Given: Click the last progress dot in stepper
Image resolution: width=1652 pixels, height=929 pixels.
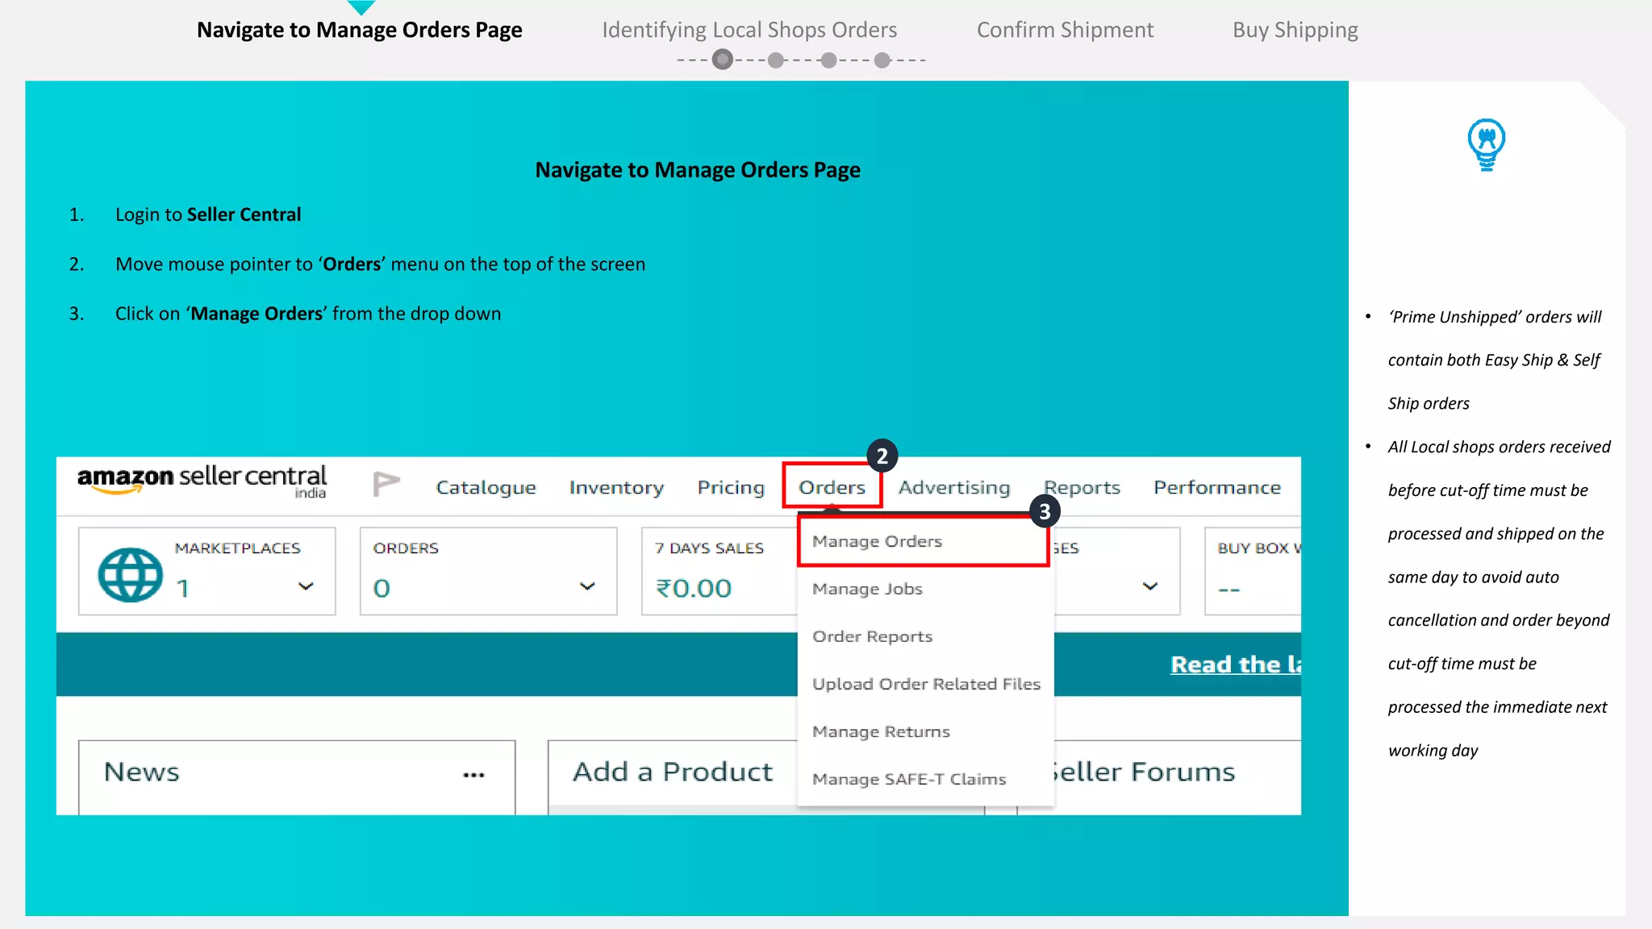Looking at the screenshot, I should coord(882,60).
